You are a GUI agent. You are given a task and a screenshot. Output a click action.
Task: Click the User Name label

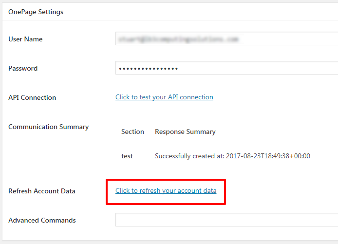[25, 39]
